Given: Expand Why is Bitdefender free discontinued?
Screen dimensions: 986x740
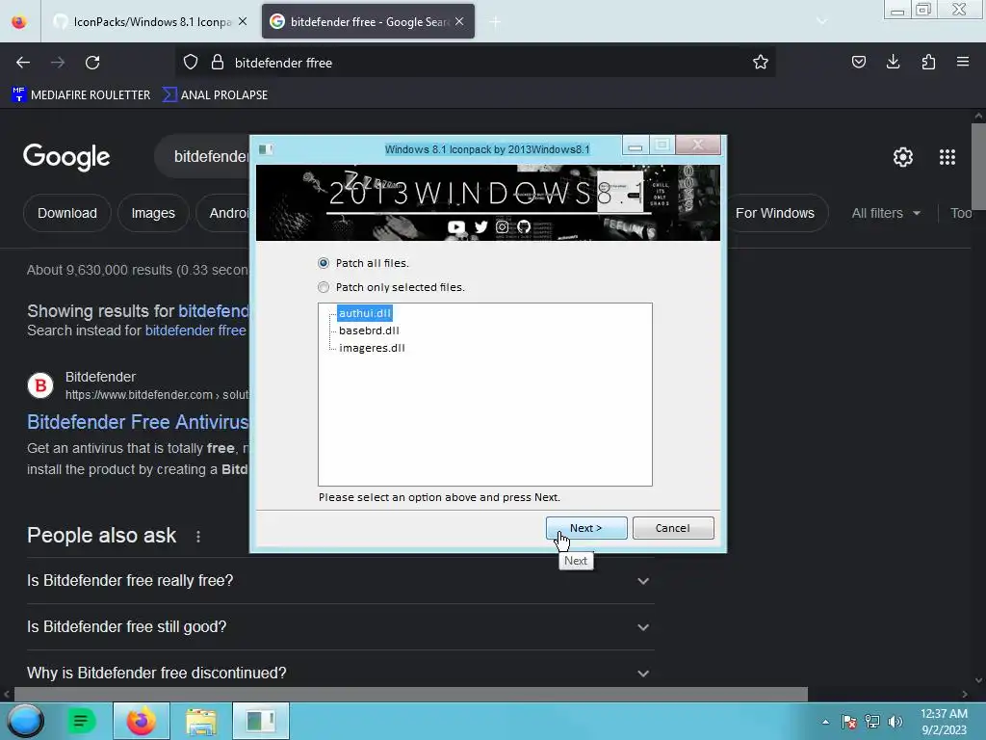Looking at the screenshot, I should tap(340, 673).
